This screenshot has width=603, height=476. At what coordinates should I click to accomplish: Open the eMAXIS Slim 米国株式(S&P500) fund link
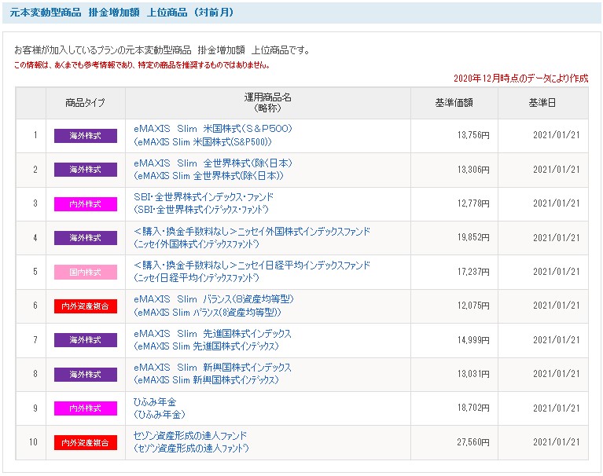tap(213, 135)
